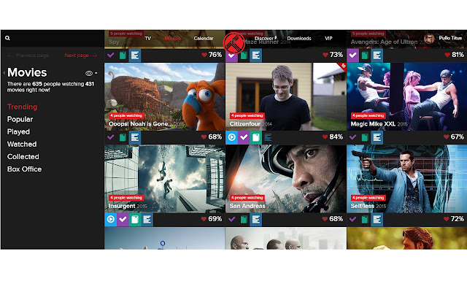Toggle Citizenfour collection icon
Screen dimensions: 467x292
tap(256, 137)
